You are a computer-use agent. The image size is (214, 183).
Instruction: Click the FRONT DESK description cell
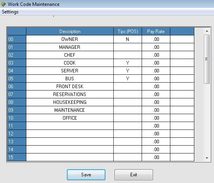click(x=70, y=87)
